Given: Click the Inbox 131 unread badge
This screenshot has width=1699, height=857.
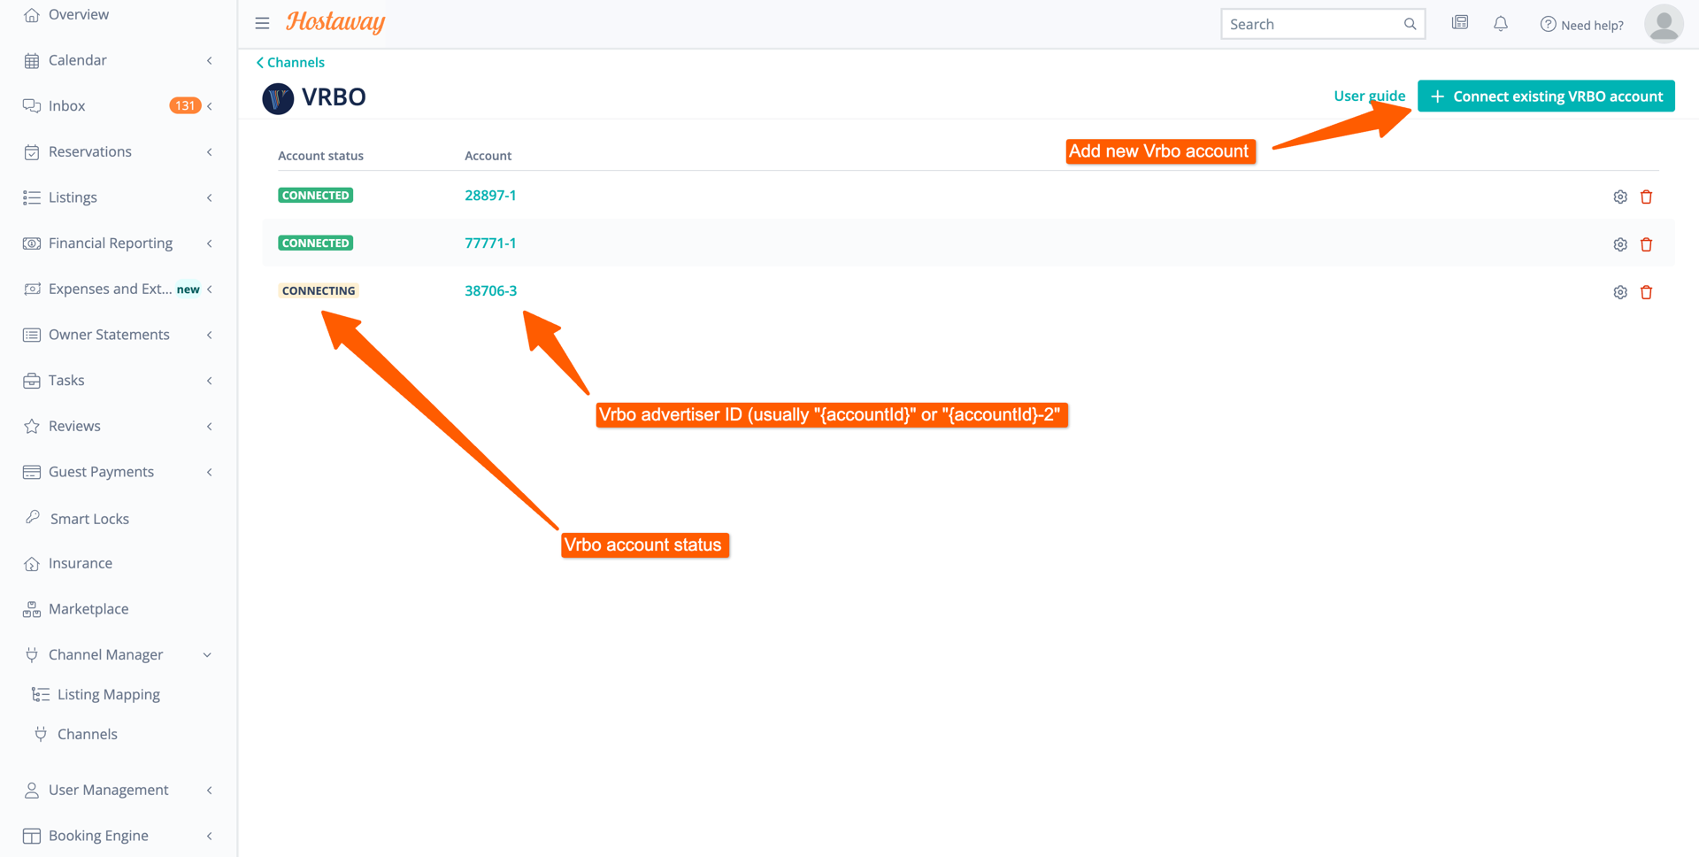Looking at the screenshot, I should [x=185, y=105].
